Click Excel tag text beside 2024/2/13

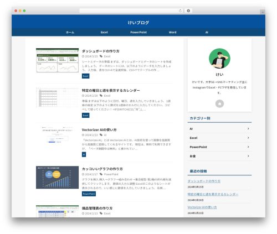pos(107,214)
